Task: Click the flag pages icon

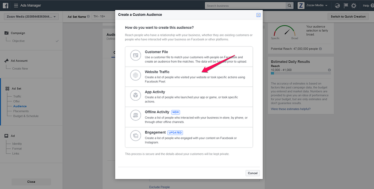Action: tap(346, 6)
